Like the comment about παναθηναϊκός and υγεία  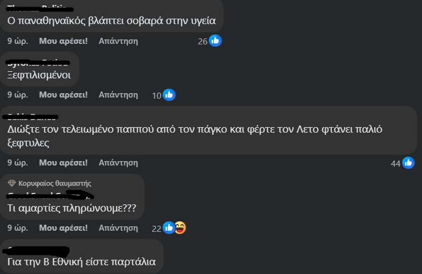63,41
